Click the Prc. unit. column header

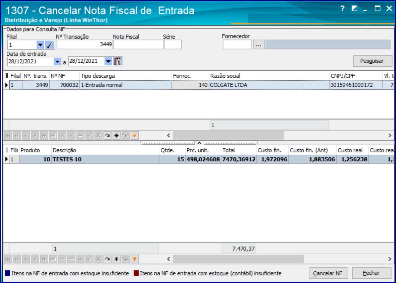click(x=203, y=150)
